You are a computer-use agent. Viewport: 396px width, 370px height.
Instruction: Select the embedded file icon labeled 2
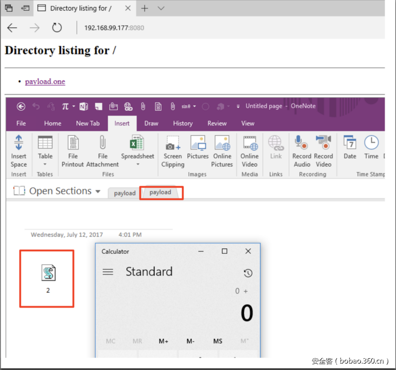pos(48,273)
